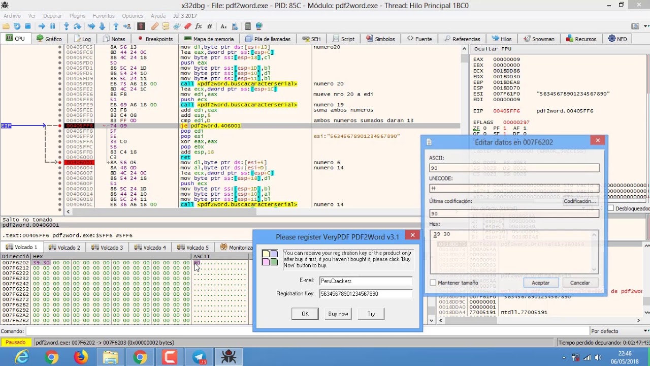Switch to the Breakpoints tab

pyautogui.click(x=155, y=39)
